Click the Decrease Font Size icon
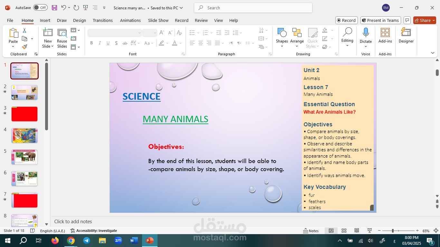 (x=171, y=33)
